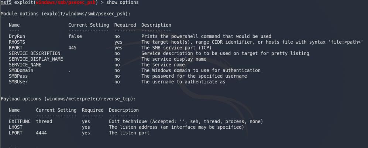Image resolution: width=368 pixels, height=148 pixels.
Task: Select the SERVICE_DESCRIPTION option name
Action: coord(34,53)
